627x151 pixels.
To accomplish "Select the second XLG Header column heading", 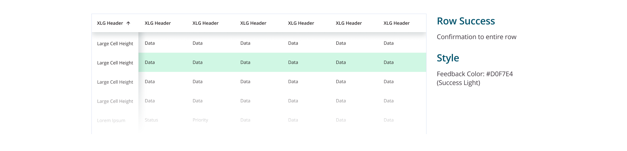I will [158, 23].
